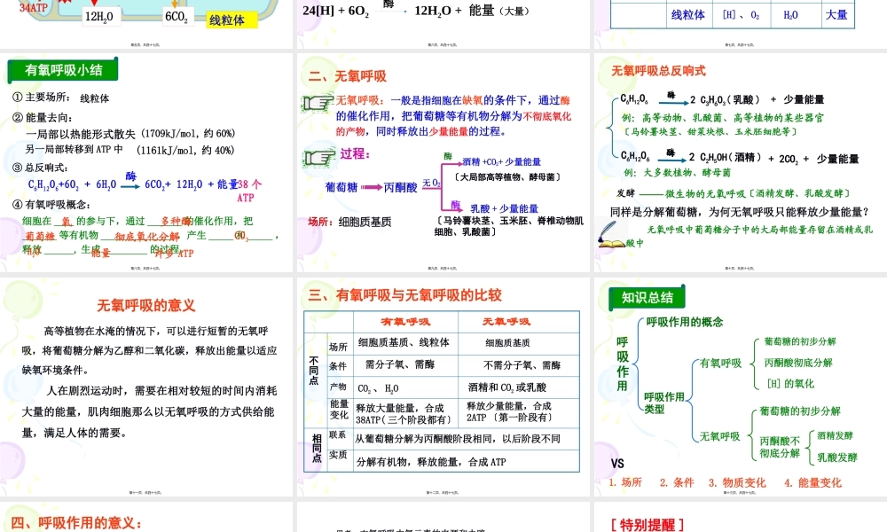Open the [ 特别提醒 ] slide thumbnail
This screenshot has width=887, height=532.
(x=740, y=517)
